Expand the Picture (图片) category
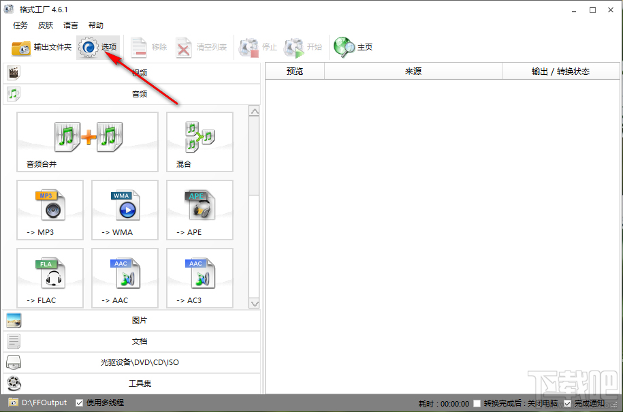This screenshot has height=412, width=623. coord(132,320)
